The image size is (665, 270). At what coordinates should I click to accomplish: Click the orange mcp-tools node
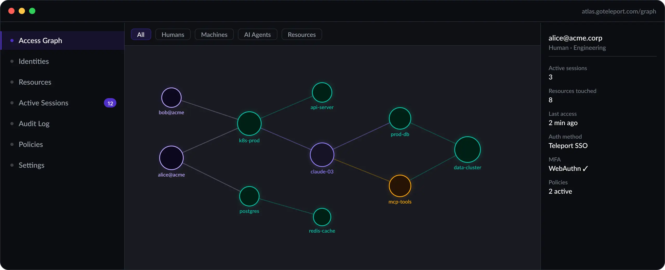point(400,186)
